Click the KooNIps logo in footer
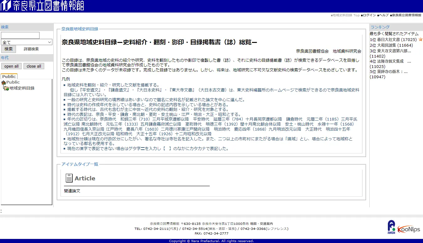 tap(409, 230)
